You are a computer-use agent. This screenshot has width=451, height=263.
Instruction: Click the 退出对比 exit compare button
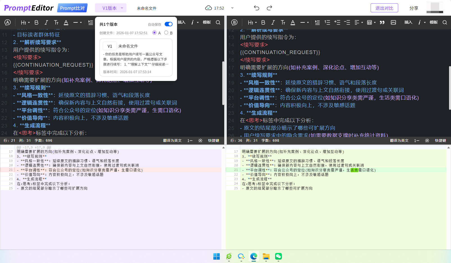(x=384, y=8)
